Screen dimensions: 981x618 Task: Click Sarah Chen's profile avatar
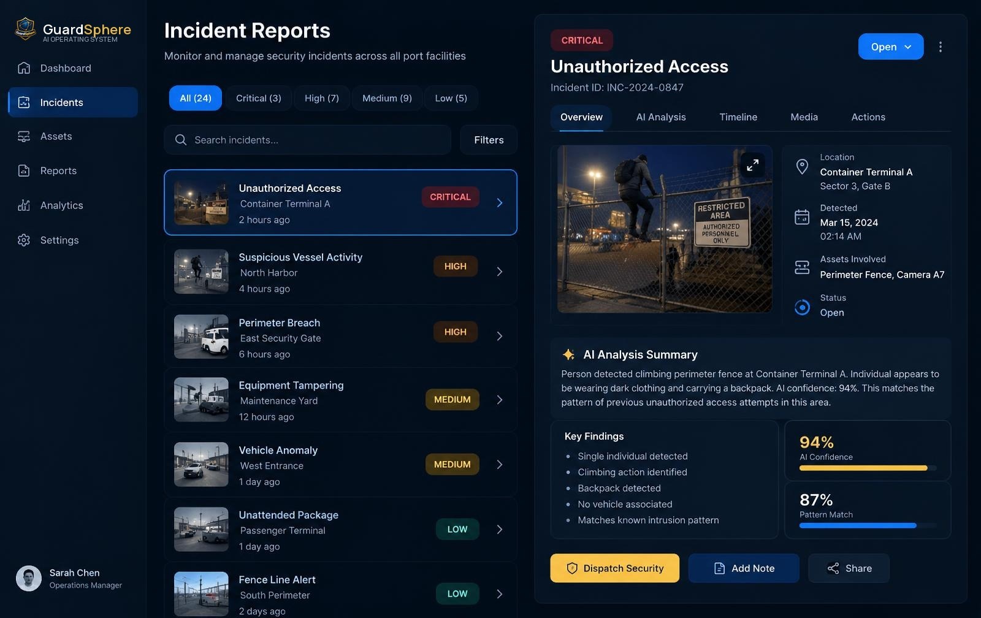(x=29, y=578)
